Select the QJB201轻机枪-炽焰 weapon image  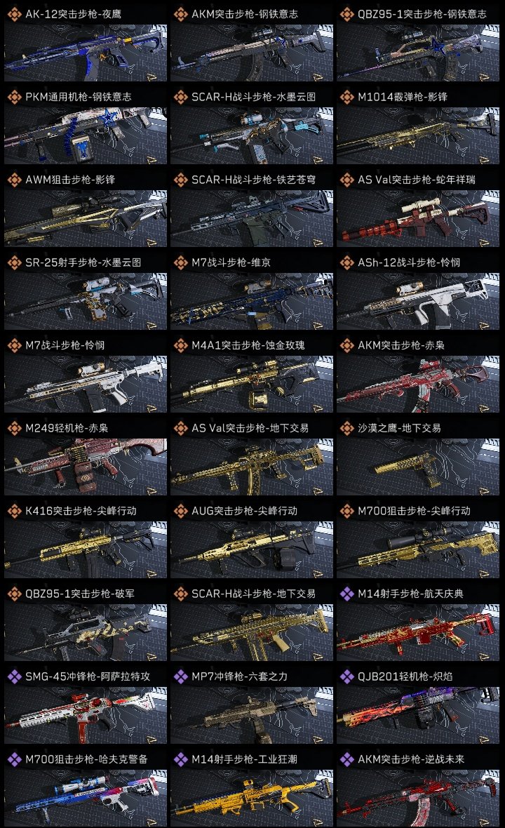coord(418,715)
